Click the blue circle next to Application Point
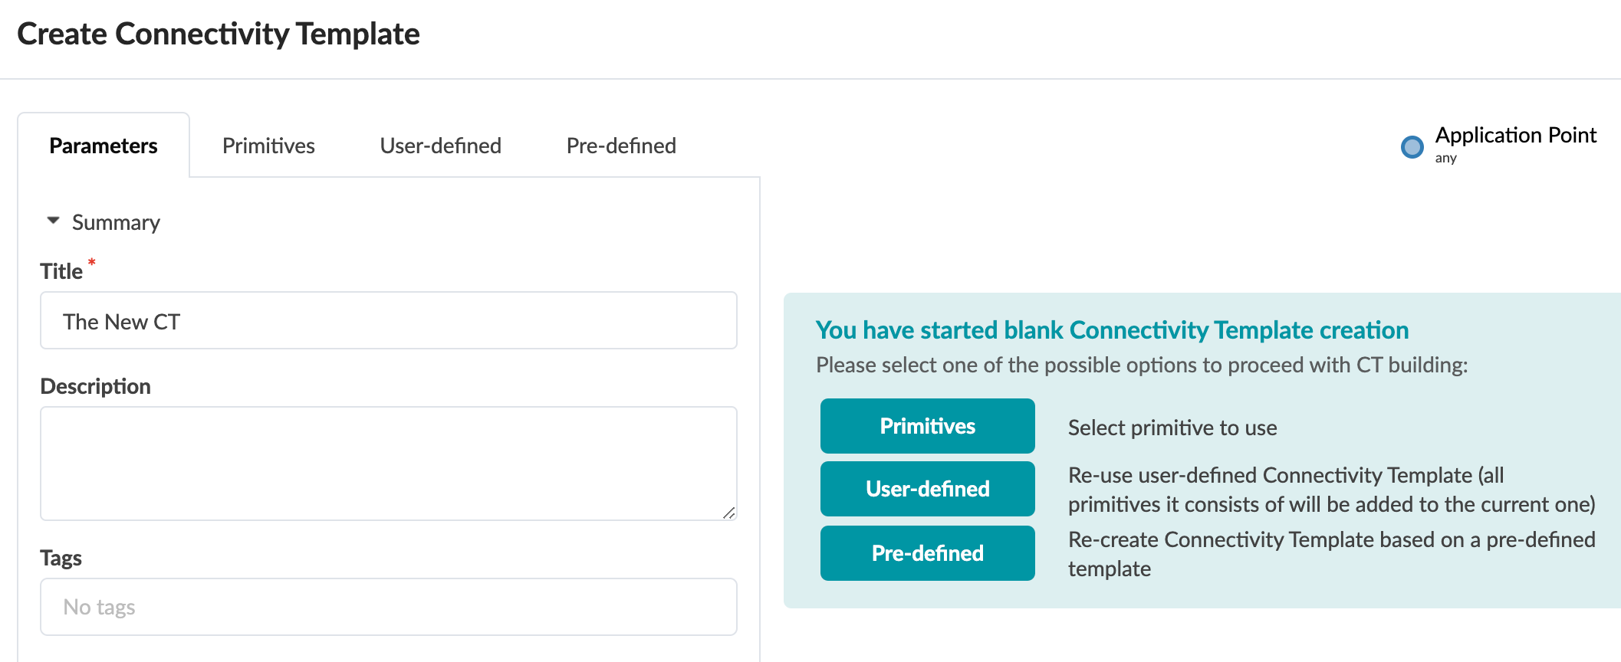This screenshot has height=662, width=1621. point(1411,147)
